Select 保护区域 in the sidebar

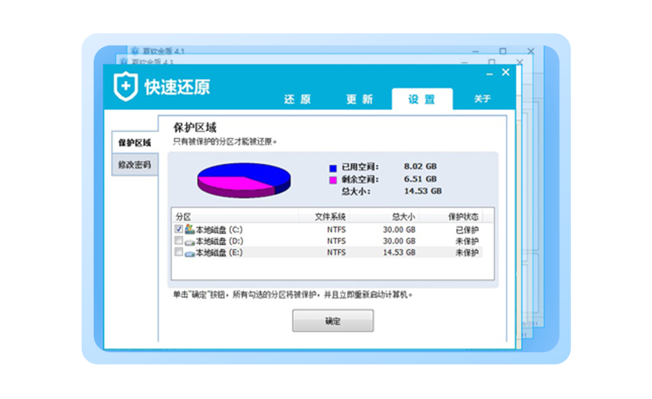(x=134, y=142)
